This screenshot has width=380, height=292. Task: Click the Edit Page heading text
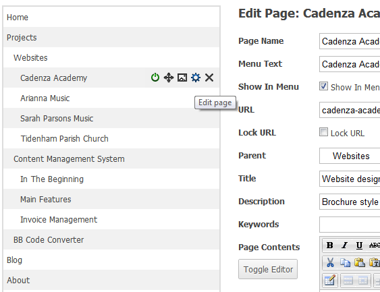pos(309,13)
